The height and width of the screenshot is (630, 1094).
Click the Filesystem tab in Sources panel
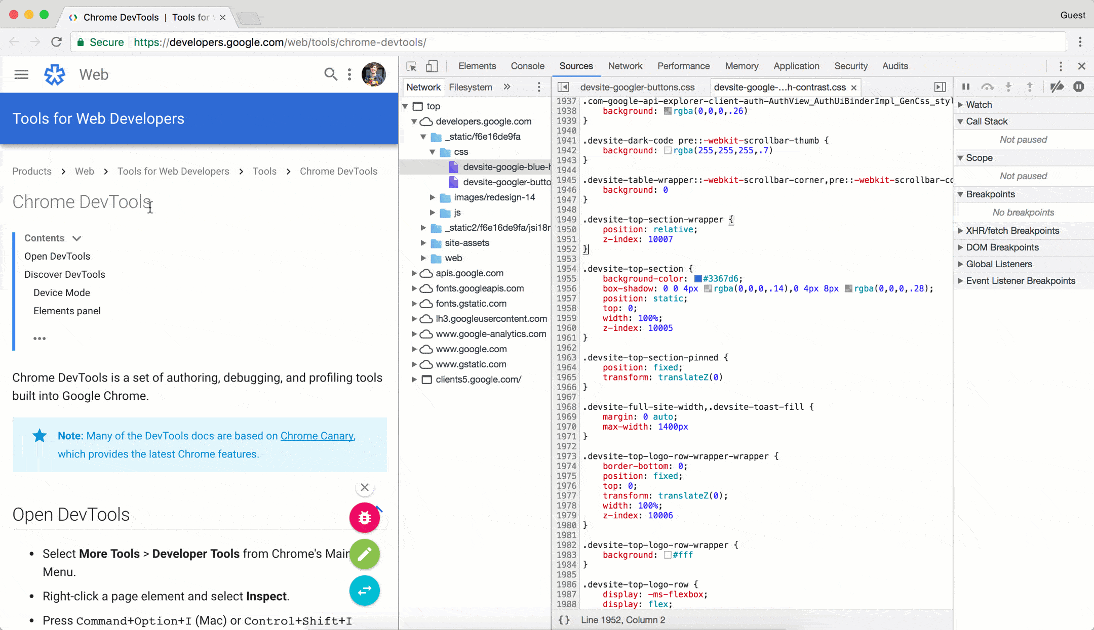(x=470, y=87)
